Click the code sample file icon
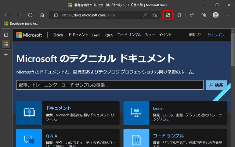 136,140
